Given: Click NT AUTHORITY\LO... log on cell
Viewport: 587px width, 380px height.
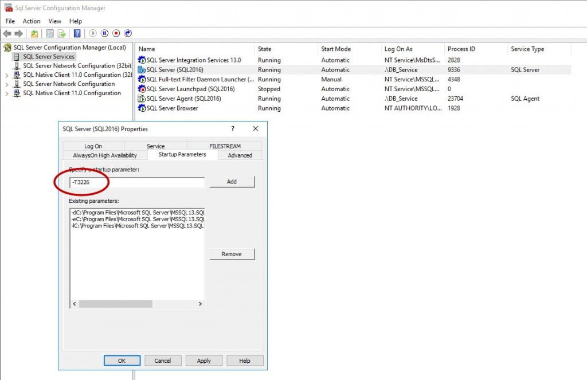Looking at the screenshot, I should pos(413,108).
